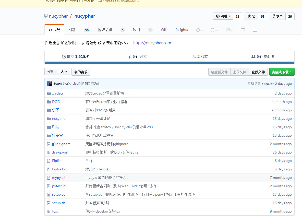This screenshot has height=222, width=302.
Task: Open the watchers count 18
Action: tap(238, 16)
